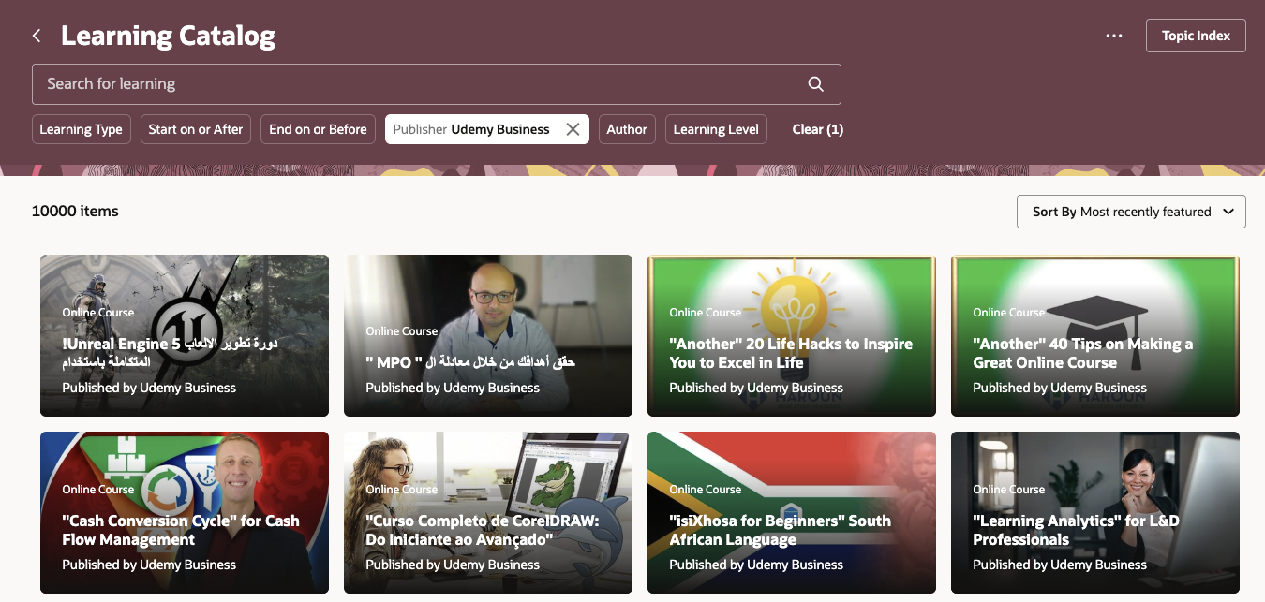This screenshot has height=602, width=1265.
Task: Open "Cash Conversion Cycle" course card
Action: (185, 512)
